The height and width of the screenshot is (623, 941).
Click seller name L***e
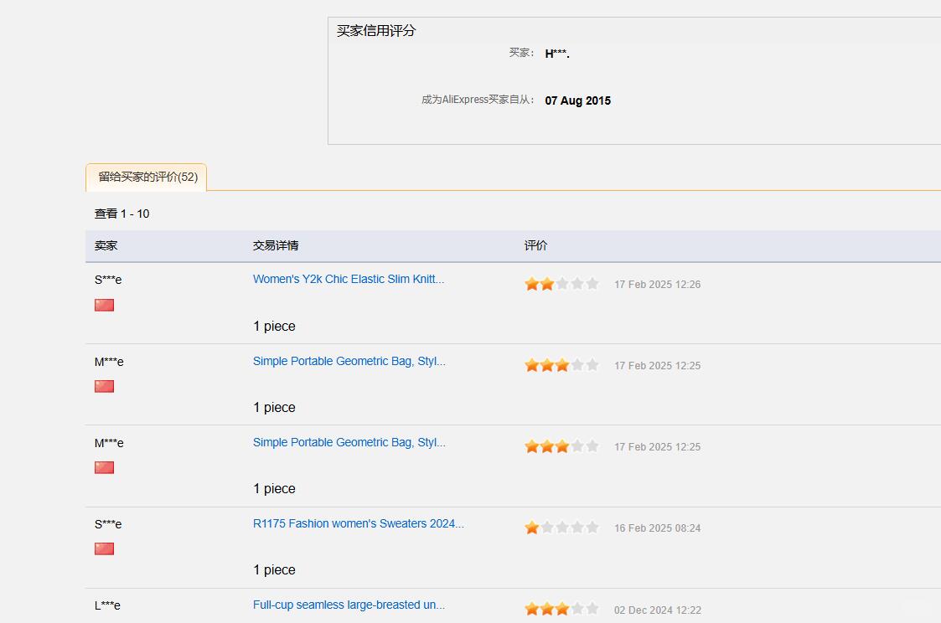[107, 605]
